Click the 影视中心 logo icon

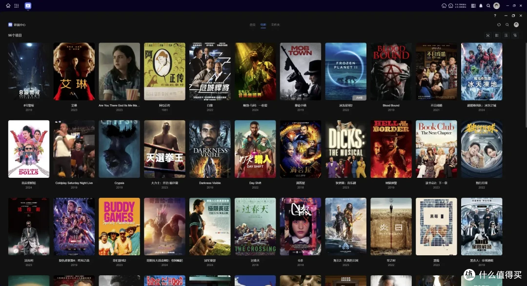coord(10,24)
